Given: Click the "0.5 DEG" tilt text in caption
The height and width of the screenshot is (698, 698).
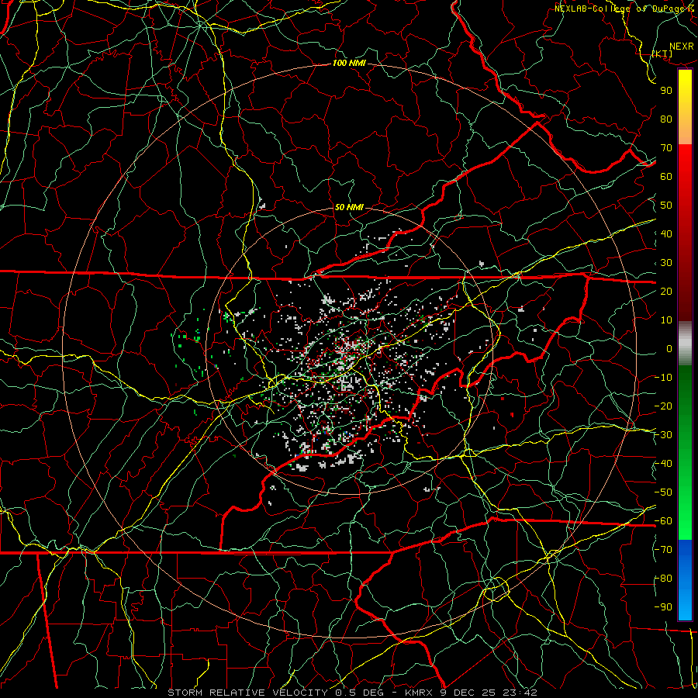Looking at the screenshot, I should tap(361, 693).
